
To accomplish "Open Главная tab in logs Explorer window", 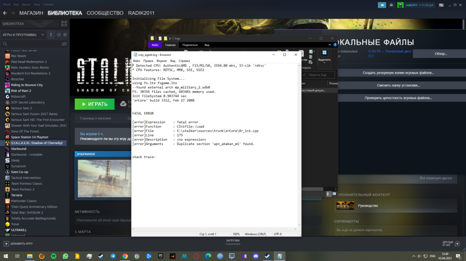I will coord(170,45).
